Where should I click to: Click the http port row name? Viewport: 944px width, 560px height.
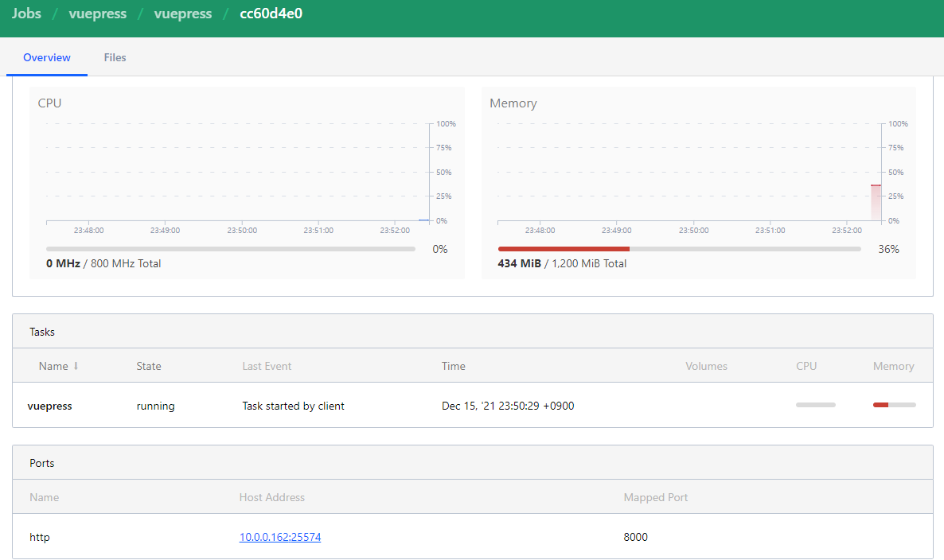coord(40,537)
